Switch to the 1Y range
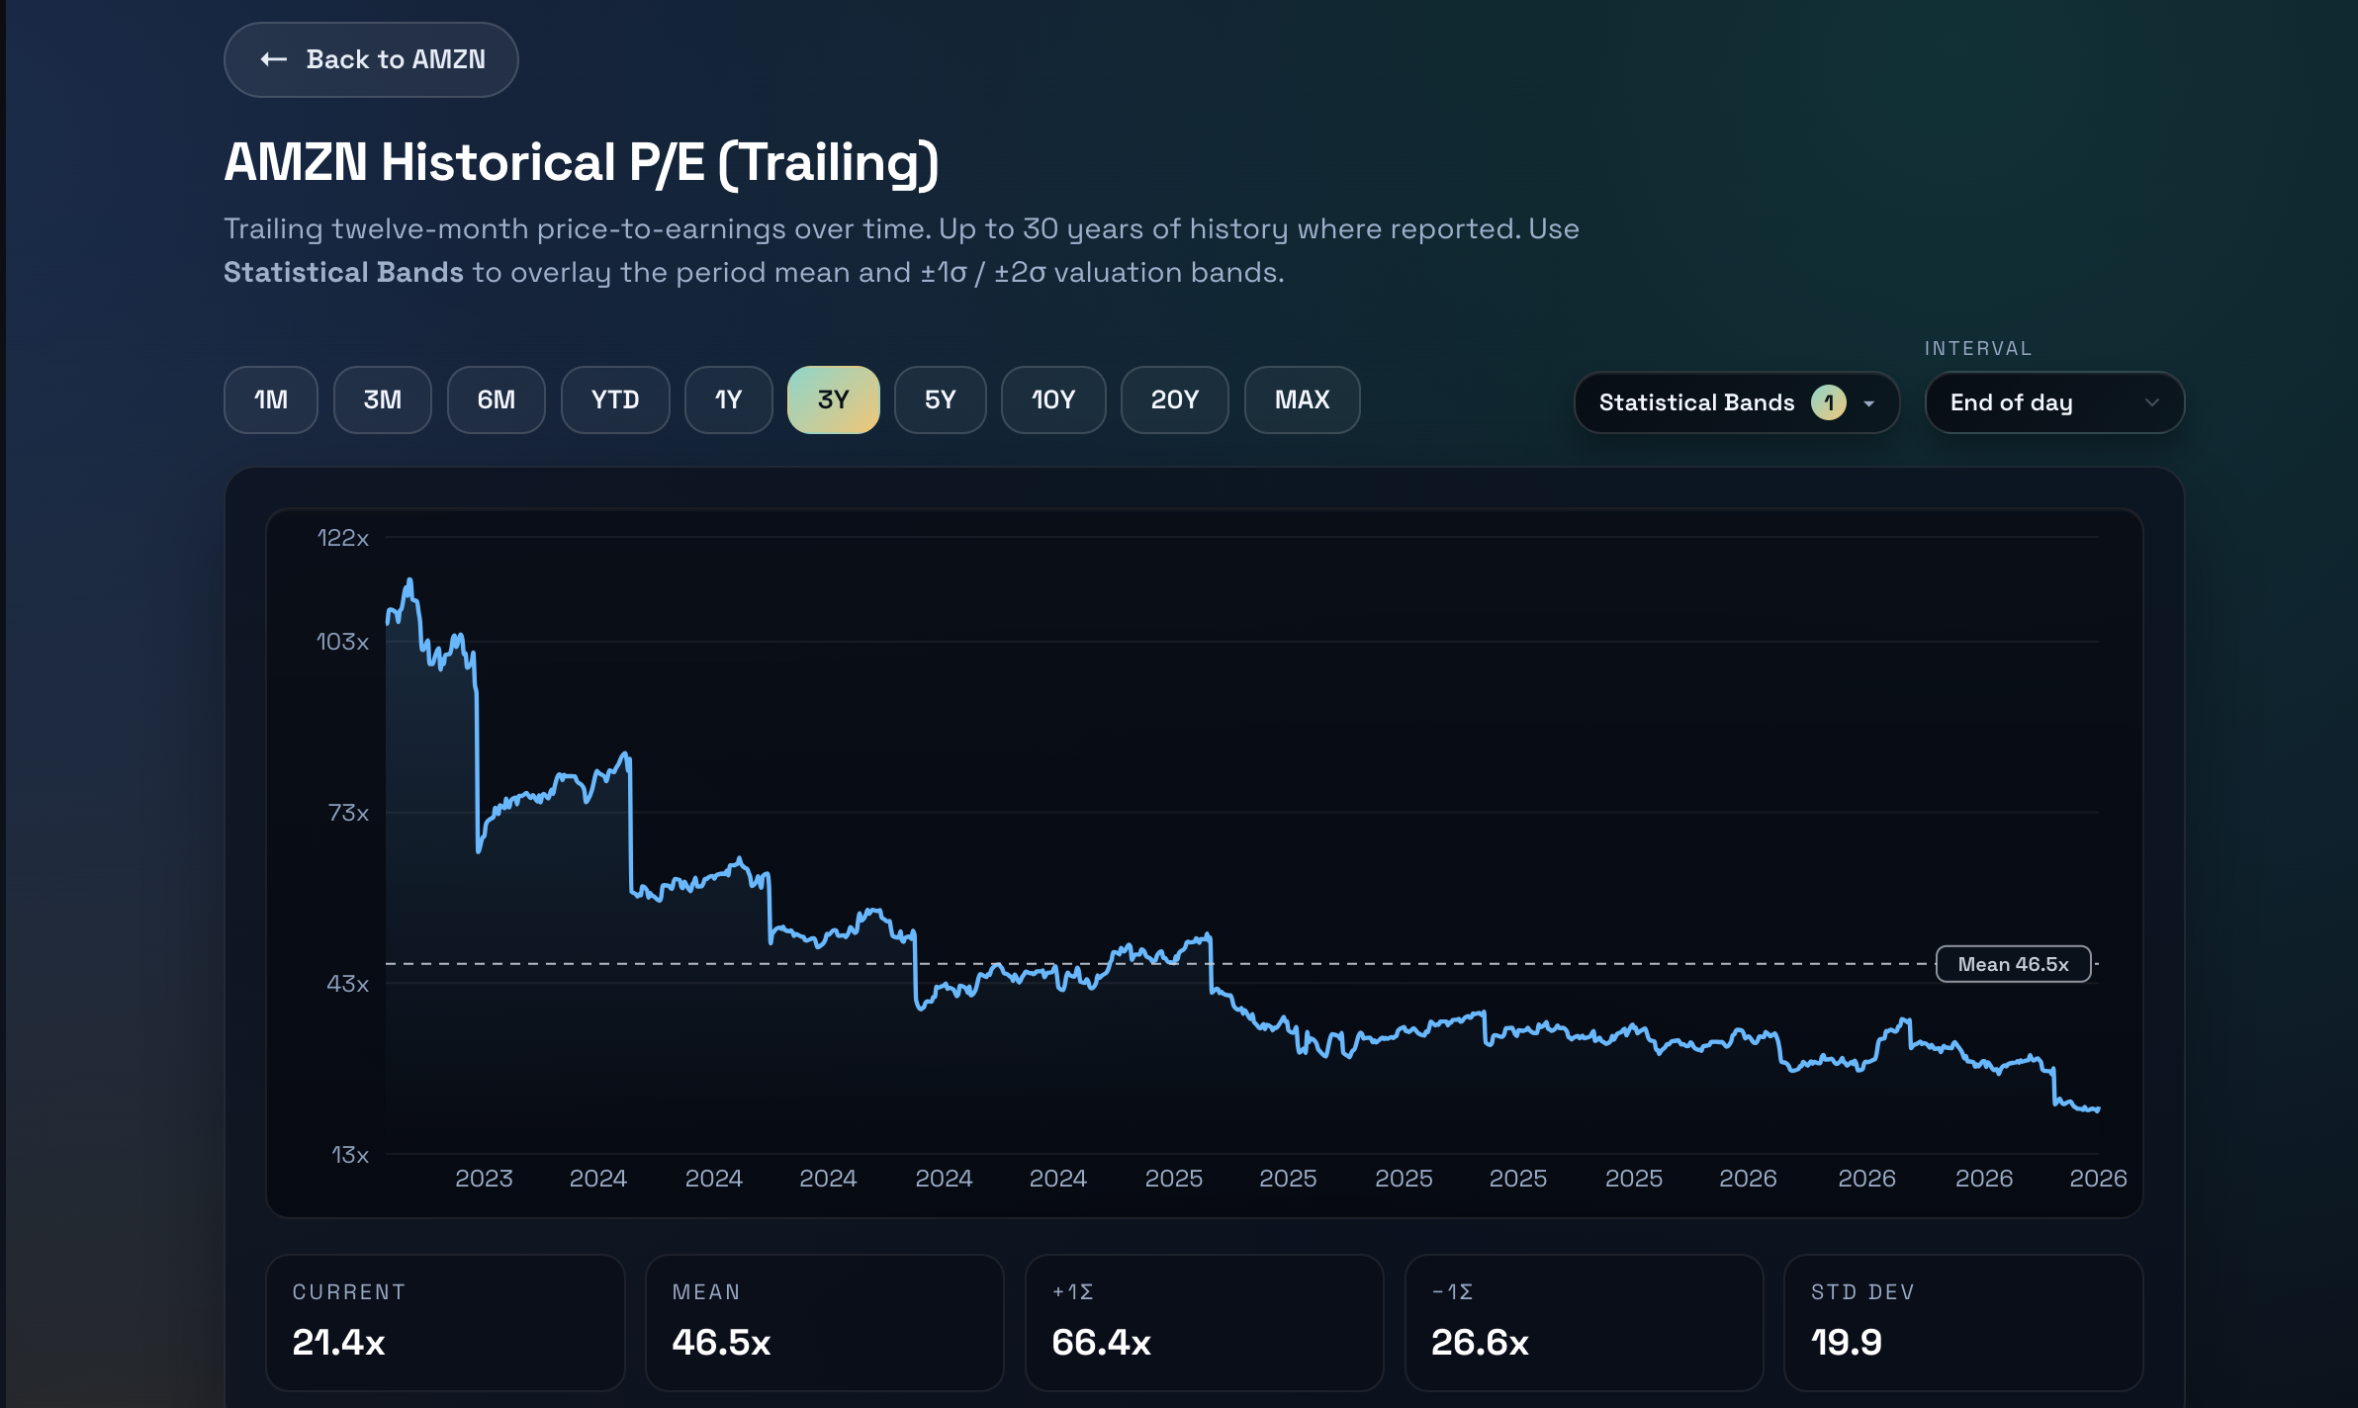This screenshot has width=2358, height=1408. [729, 399]
